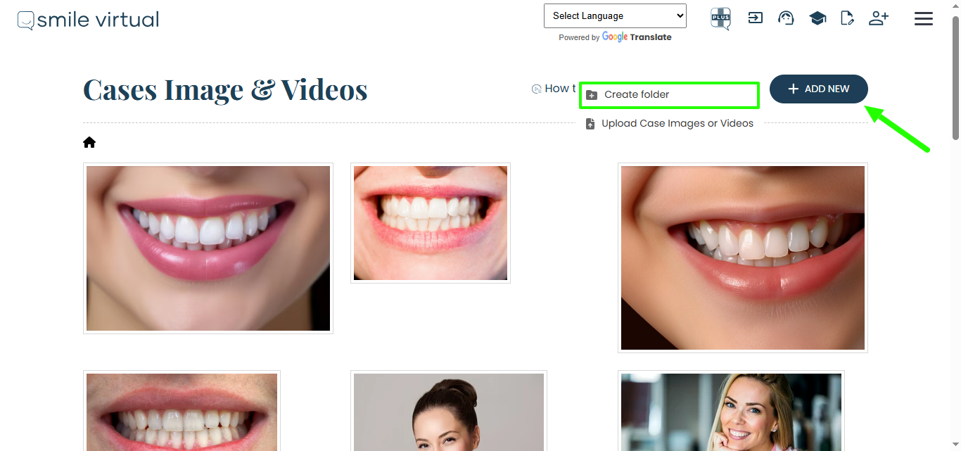The image size is (961, 451).
Task: Open the support headset icon
Action: coord(786,18)
